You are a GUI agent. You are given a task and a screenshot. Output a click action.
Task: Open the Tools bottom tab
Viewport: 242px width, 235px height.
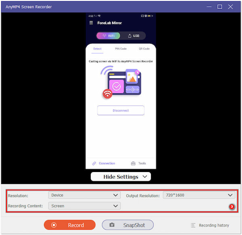[138, 163]
